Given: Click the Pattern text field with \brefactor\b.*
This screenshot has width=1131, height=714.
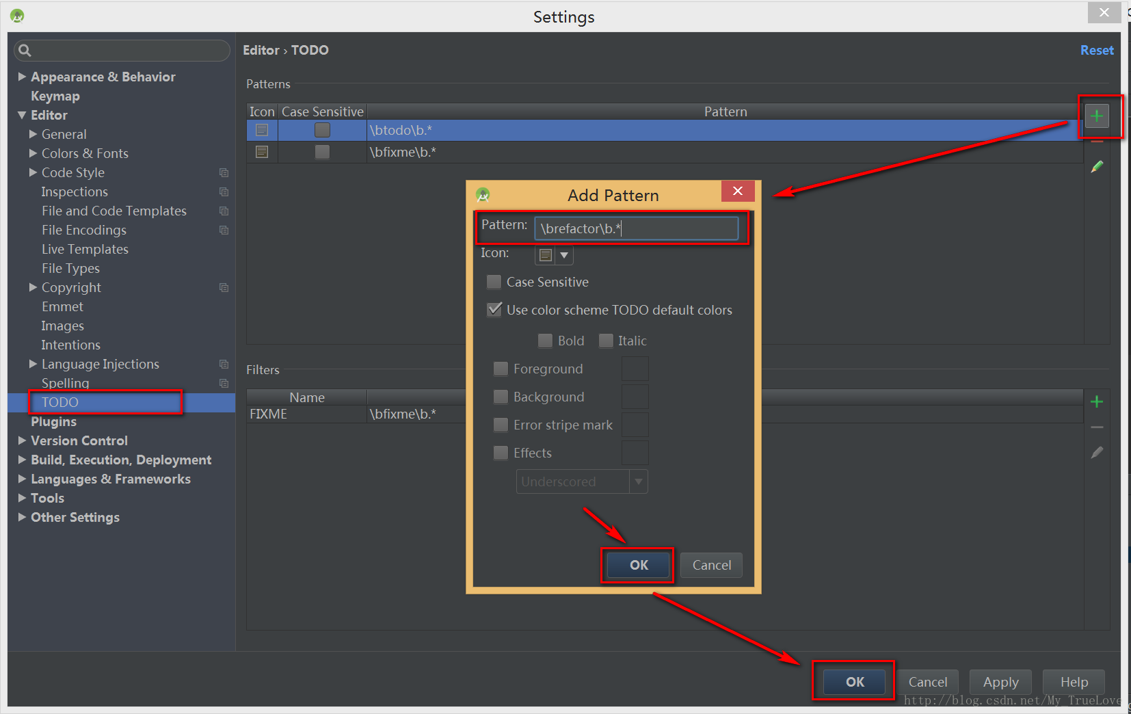Looking at the screenshot, I should [636, 228].
